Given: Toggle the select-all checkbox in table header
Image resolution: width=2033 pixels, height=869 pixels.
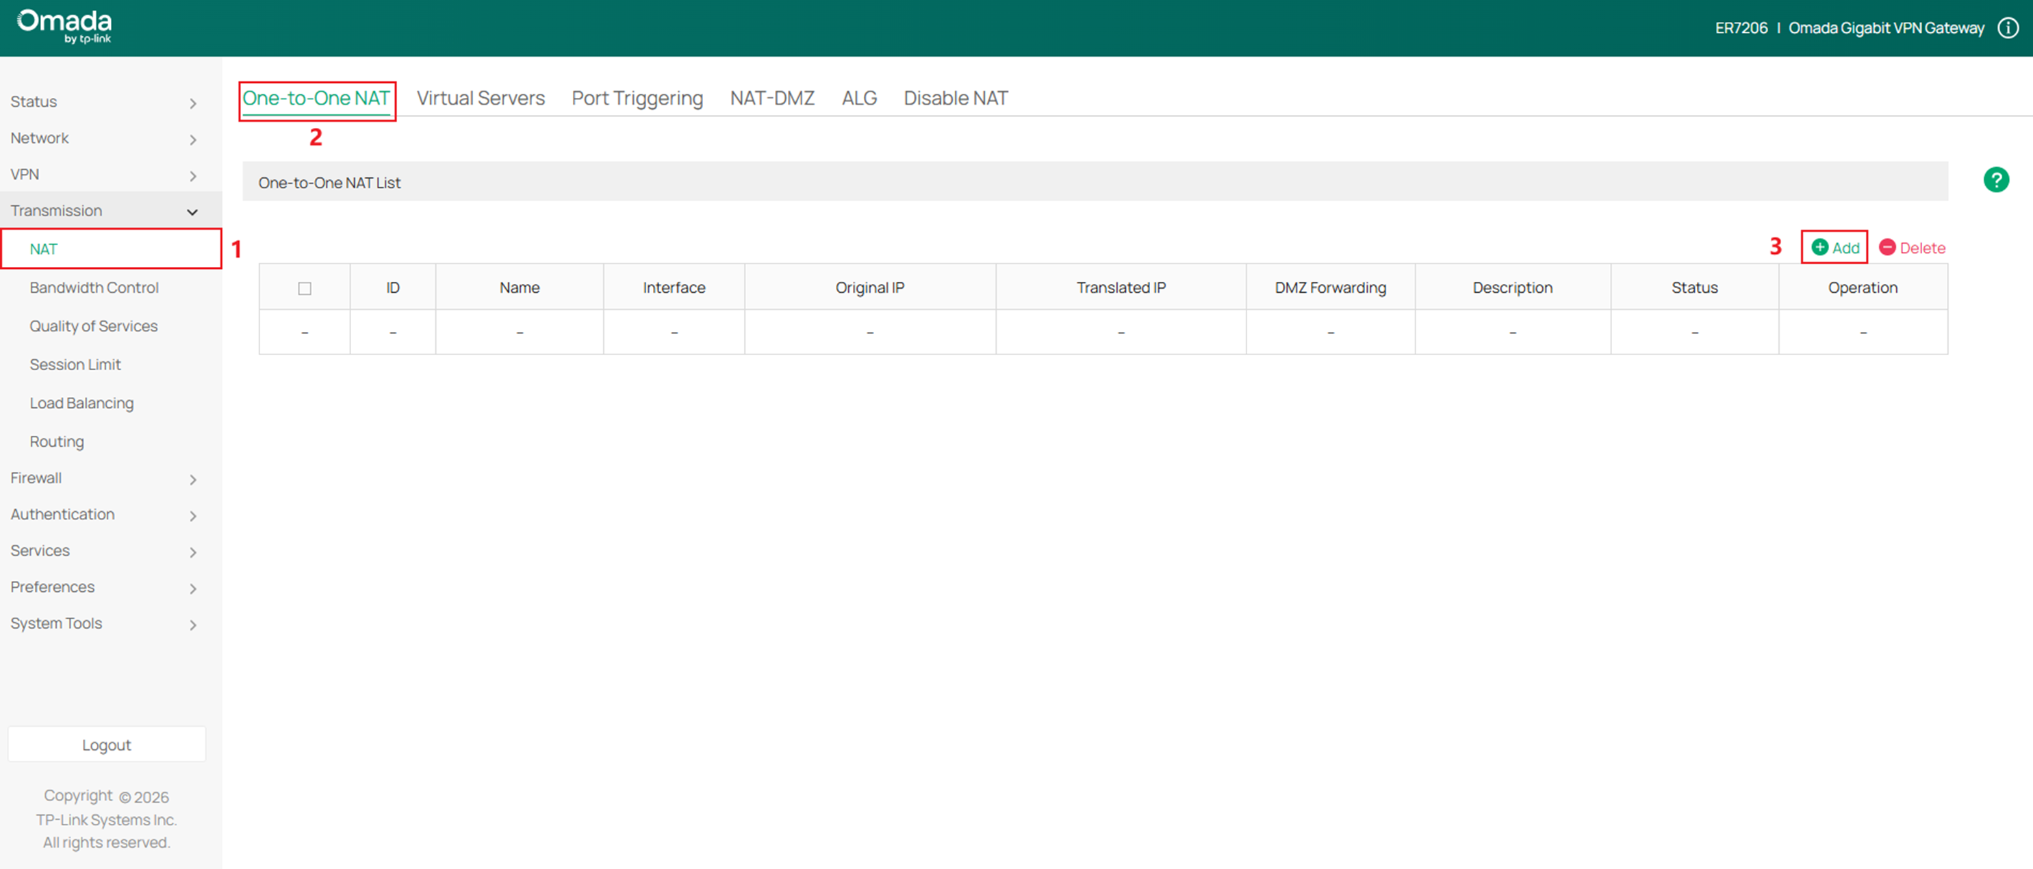Looking at the screenshot, I should [305, 288].
